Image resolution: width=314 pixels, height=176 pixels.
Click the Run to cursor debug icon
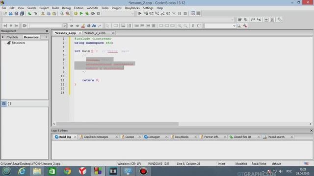[146, 13]
